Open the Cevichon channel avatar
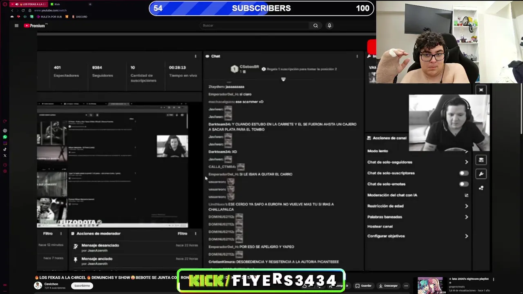523x294 pixels. (x=38, y=285)
